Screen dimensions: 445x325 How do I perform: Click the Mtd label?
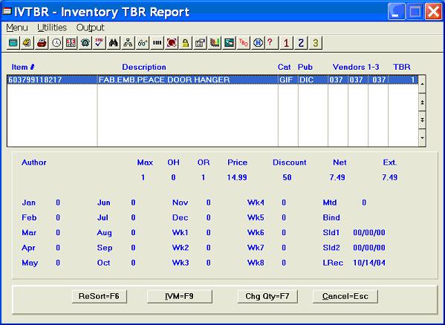coord(330,203)
